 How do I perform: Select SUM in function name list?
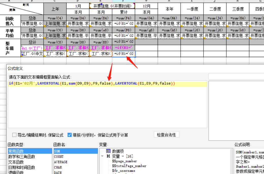pyautogui.click(x=57, y=151)
